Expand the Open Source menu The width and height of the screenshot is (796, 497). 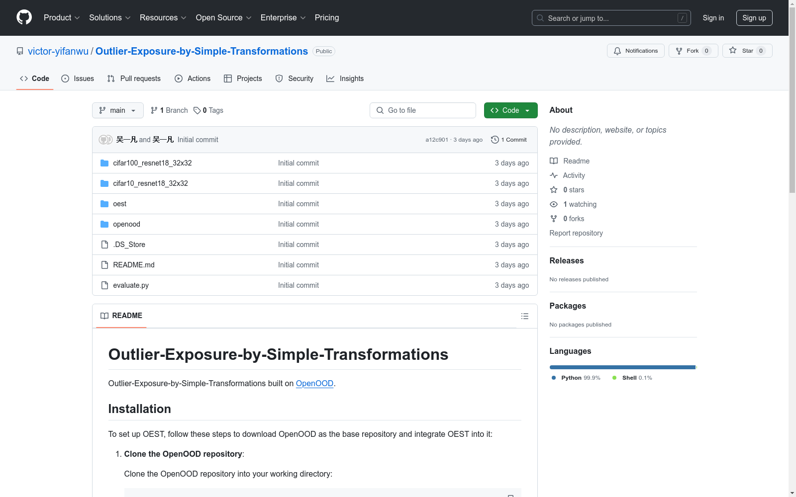coord(224,17)
